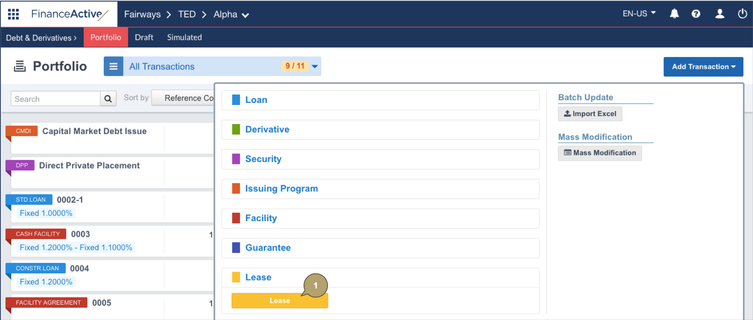
Task: Switch to the Simulated tab
Action: point(184,37)
